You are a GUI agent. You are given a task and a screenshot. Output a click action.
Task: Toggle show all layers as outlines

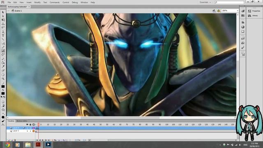[x=34, y=125]
